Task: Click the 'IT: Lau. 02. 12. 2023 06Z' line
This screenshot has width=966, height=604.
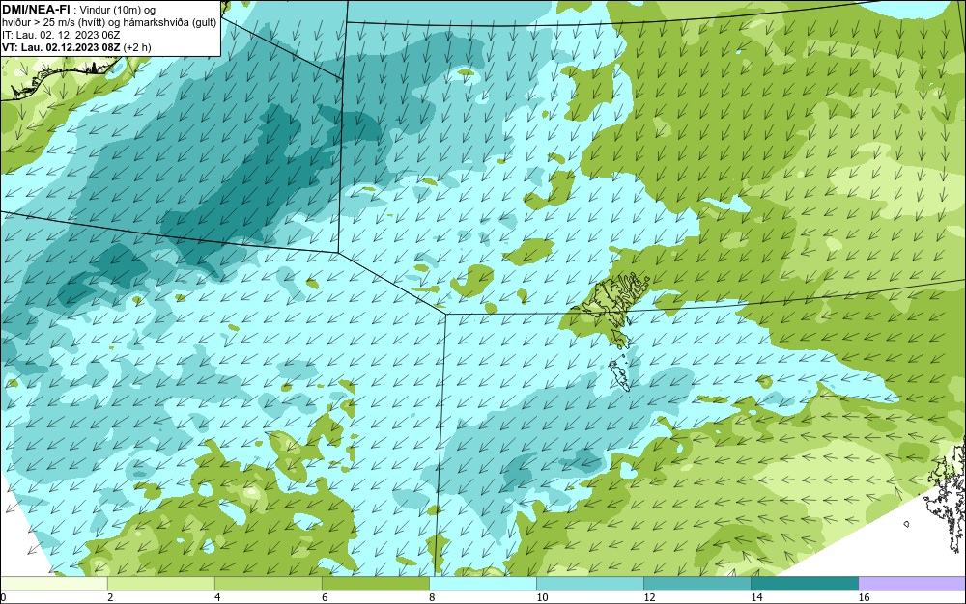Action: [60, 35]
